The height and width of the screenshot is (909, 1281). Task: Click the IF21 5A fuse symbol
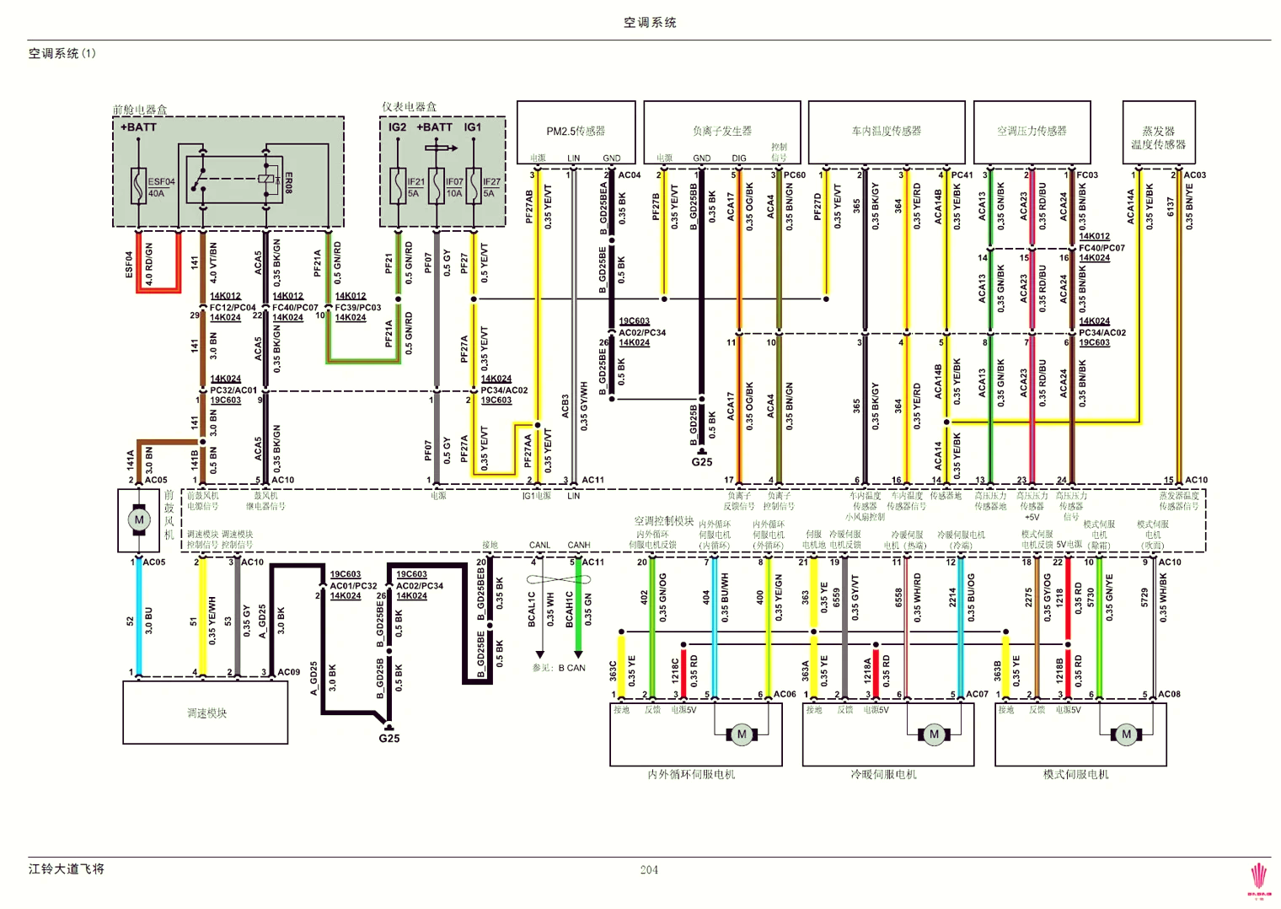(399, 186)
